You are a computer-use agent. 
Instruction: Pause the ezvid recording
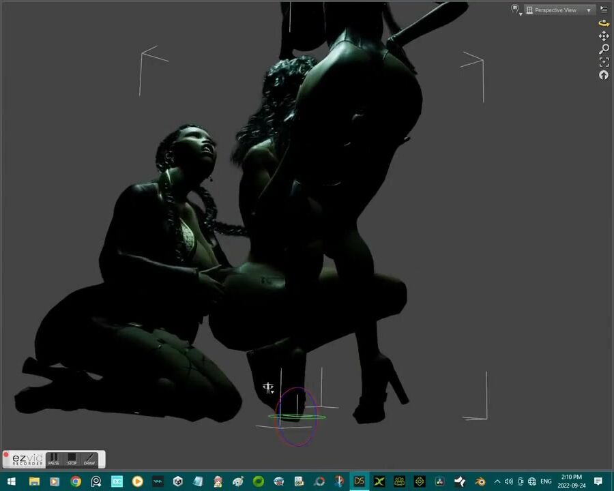coord(53,459)
